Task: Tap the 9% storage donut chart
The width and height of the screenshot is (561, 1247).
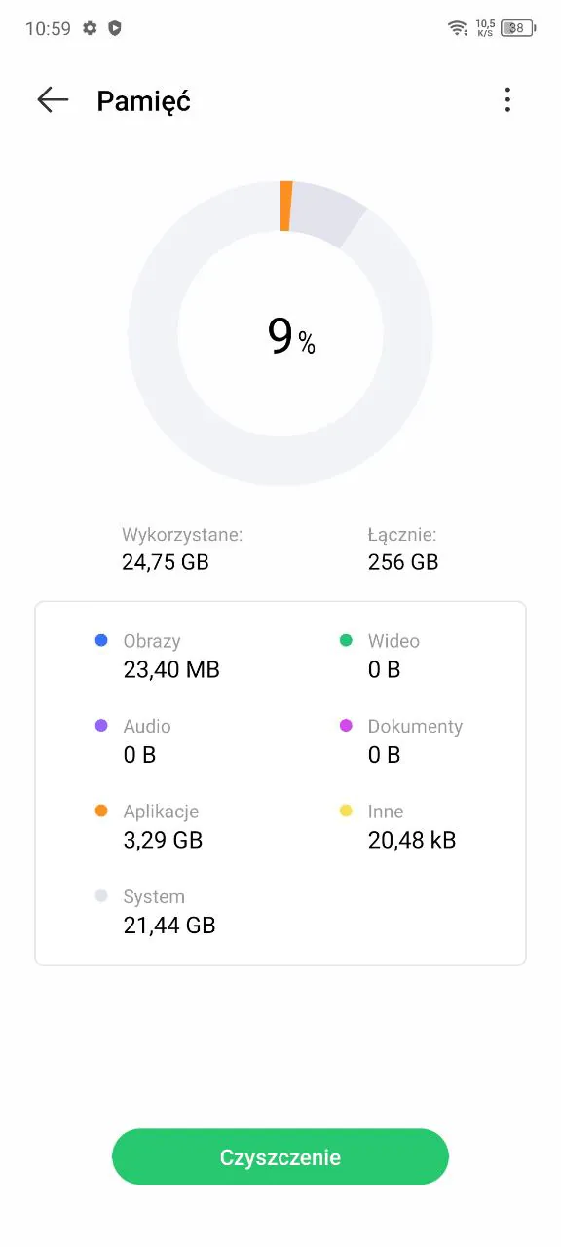Action: pyautogui.click(x=280, y=333)
